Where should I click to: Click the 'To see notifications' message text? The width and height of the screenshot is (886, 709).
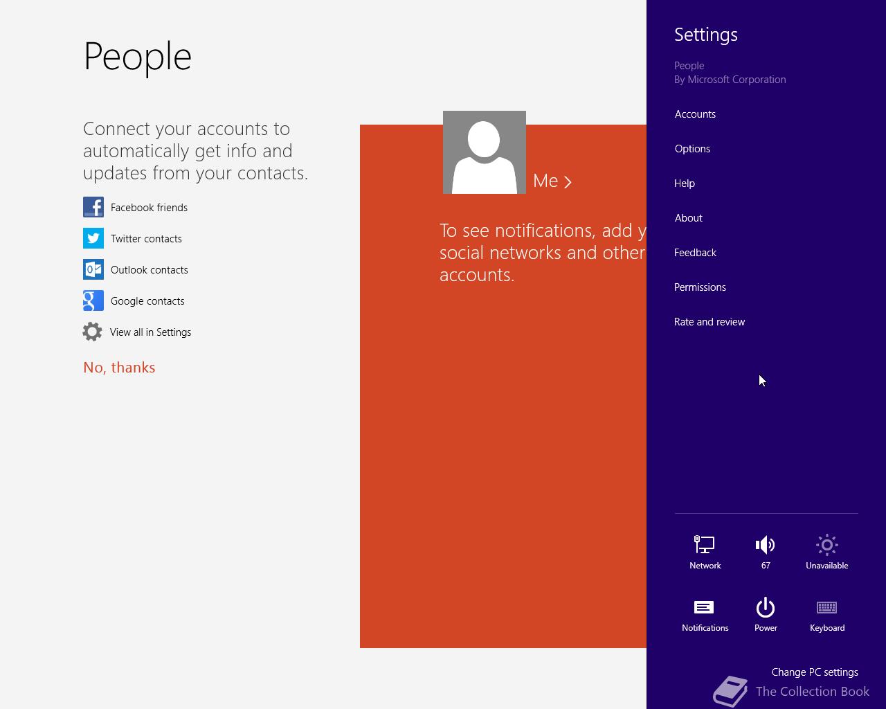(x=543, y=253)
